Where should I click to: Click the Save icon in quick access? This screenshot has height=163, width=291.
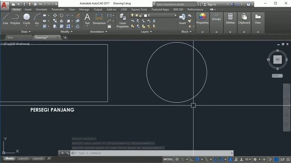(x=24, y=4)
